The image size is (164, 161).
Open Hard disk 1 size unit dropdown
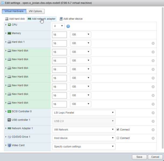pyautogui.click(x=81, y=43)
